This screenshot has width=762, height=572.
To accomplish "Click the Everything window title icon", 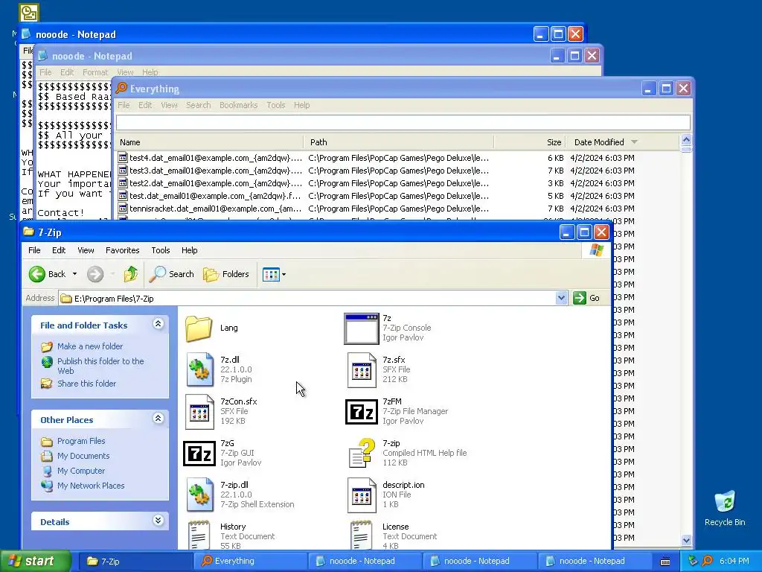I will (121, 88).
